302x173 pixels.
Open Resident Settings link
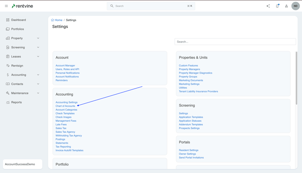coord(189,150)
